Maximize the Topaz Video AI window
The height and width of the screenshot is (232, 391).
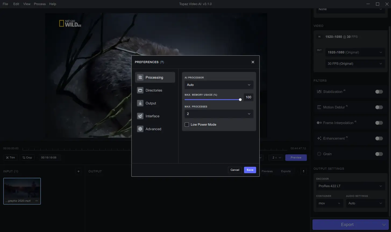point(378,4)
